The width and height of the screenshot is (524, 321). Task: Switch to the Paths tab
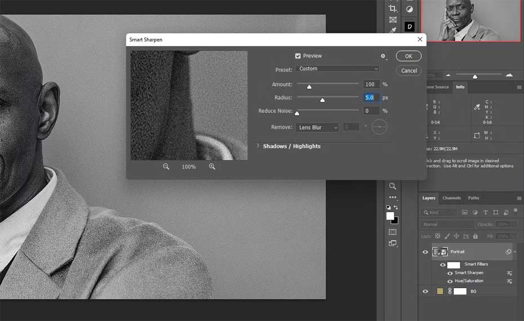473,198
